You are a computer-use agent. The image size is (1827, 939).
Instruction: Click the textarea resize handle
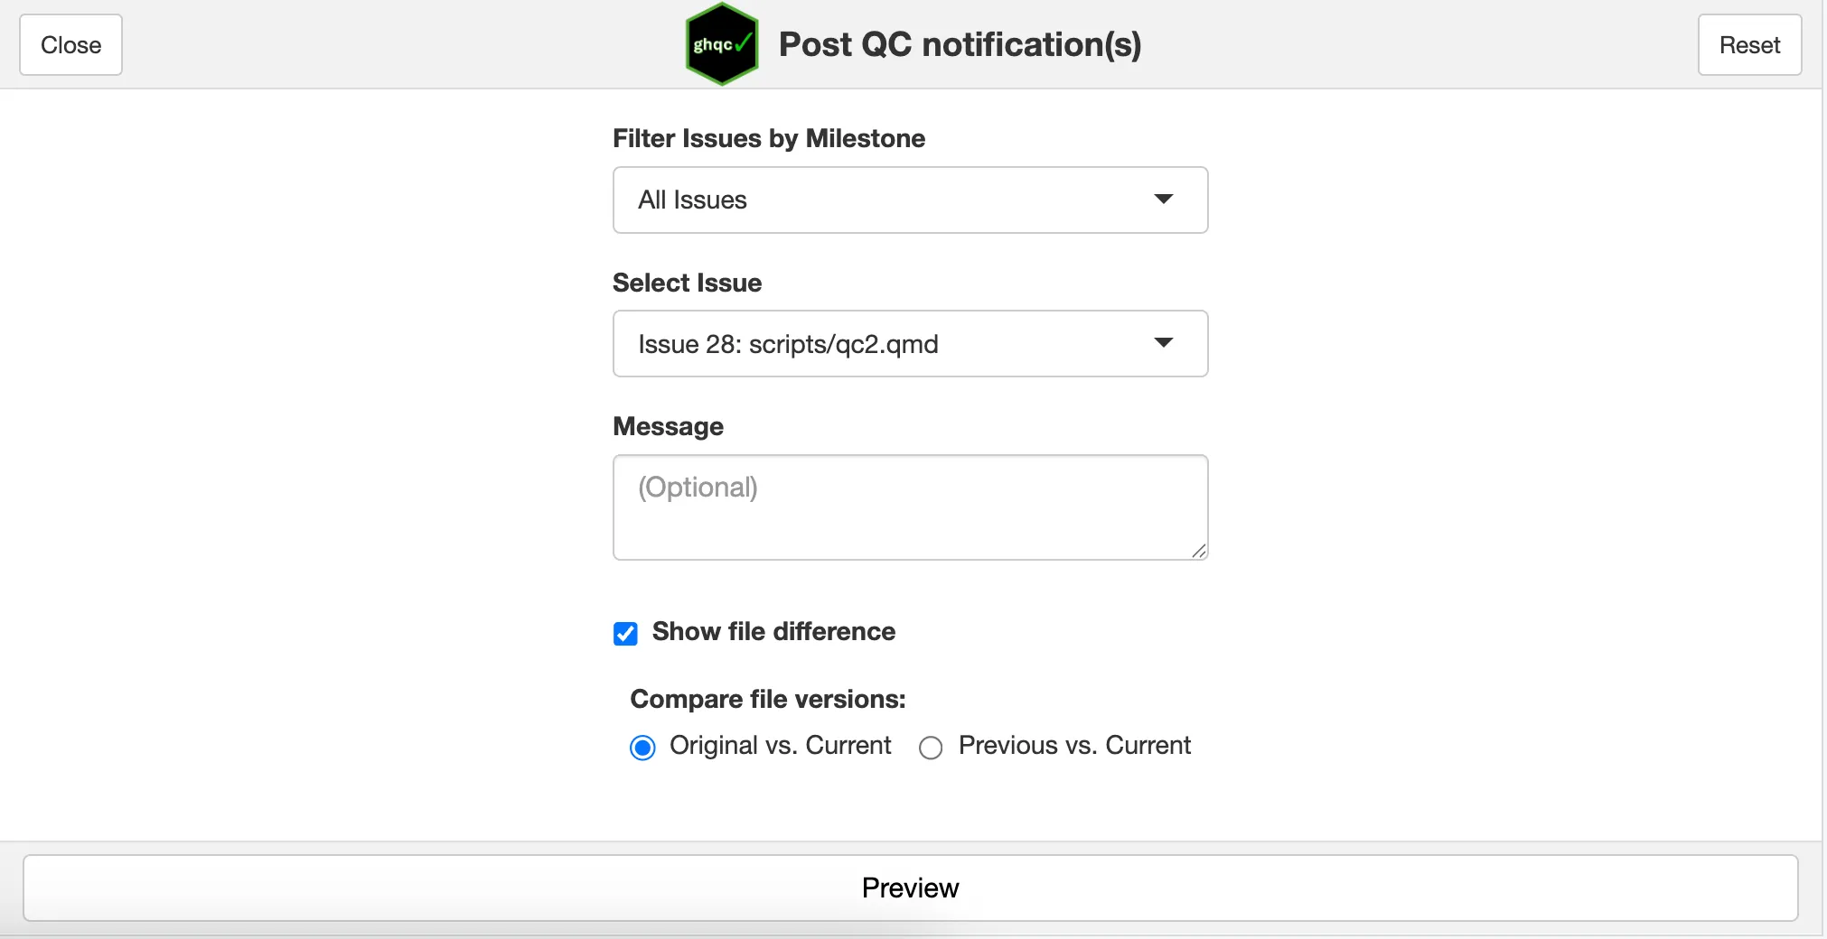1198,552
